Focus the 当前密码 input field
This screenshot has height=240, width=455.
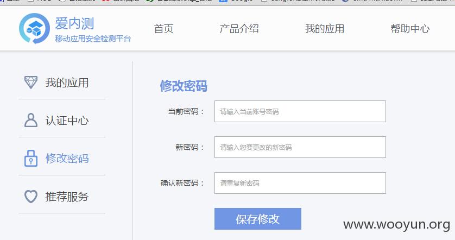pos(300,111)
